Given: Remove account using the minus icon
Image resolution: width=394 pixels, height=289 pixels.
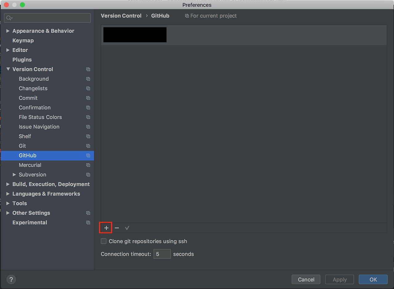Looking at the screenshot, I should (x=117, y=228).
